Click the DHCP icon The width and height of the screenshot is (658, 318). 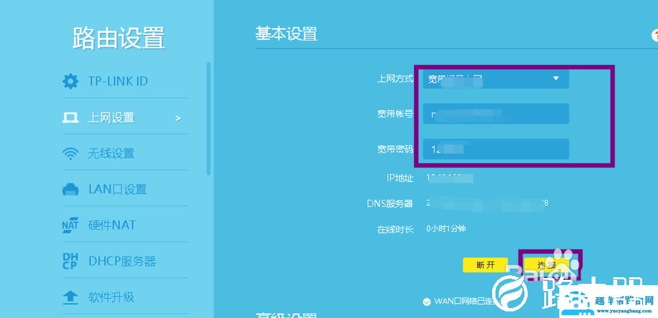pos(70,261)
